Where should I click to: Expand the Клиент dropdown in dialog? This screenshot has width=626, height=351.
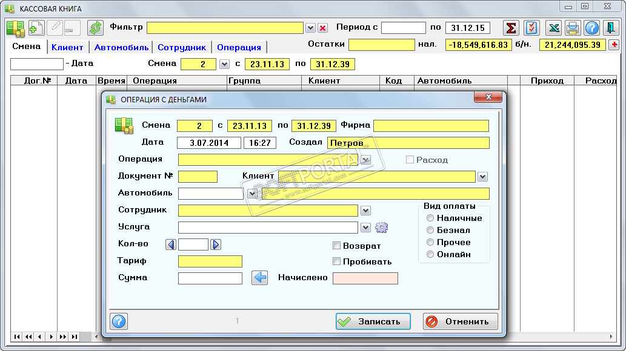pyautogui.click(x=482, y=177)
